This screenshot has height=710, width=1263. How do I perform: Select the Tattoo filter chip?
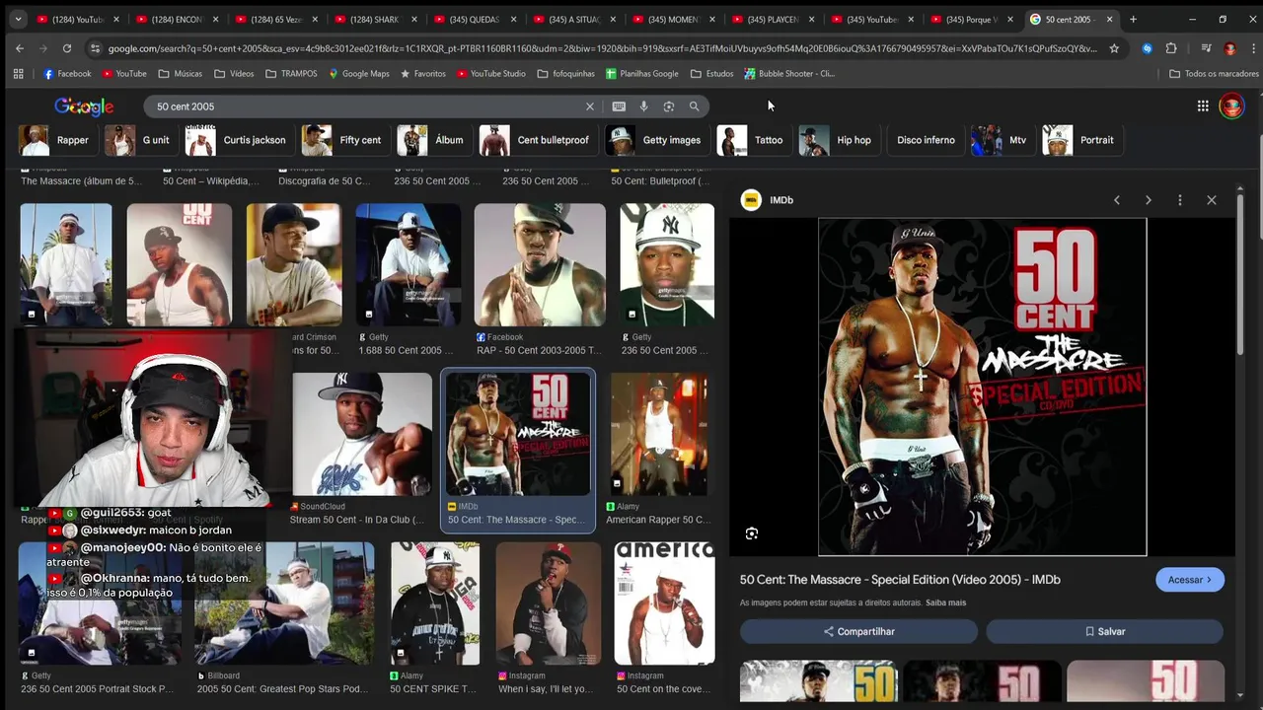[x=753, y=140]
